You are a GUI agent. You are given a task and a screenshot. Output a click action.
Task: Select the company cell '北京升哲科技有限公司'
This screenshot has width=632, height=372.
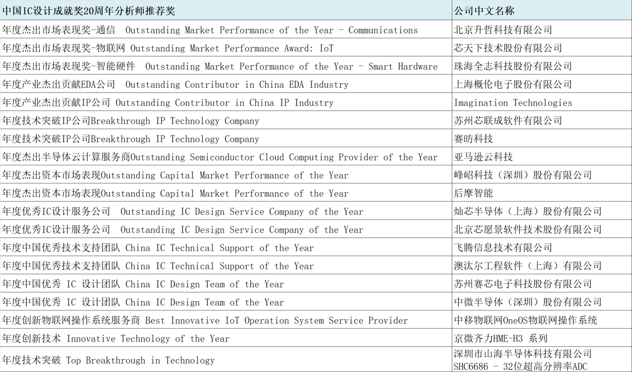(541, 29)
